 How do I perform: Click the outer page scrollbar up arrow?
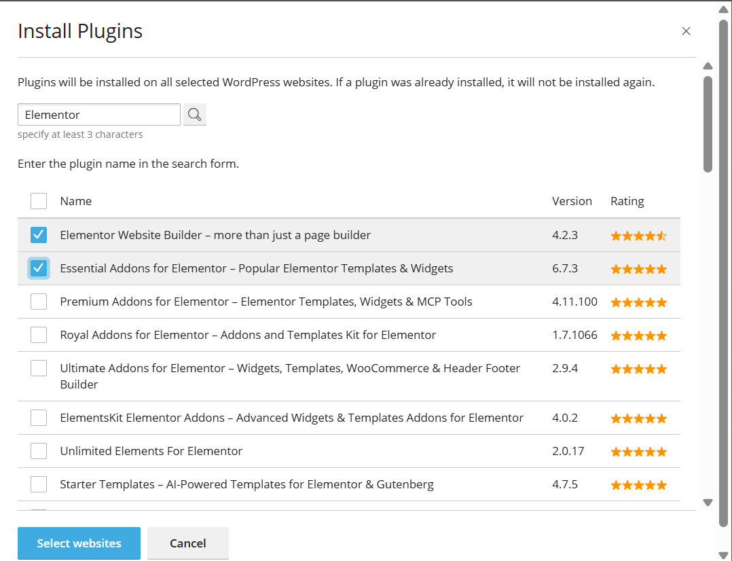tap(723, 10)
